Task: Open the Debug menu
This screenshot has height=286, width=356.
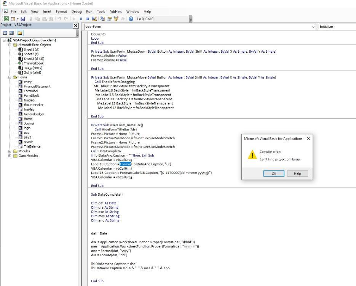Action: tap(77, 11)
